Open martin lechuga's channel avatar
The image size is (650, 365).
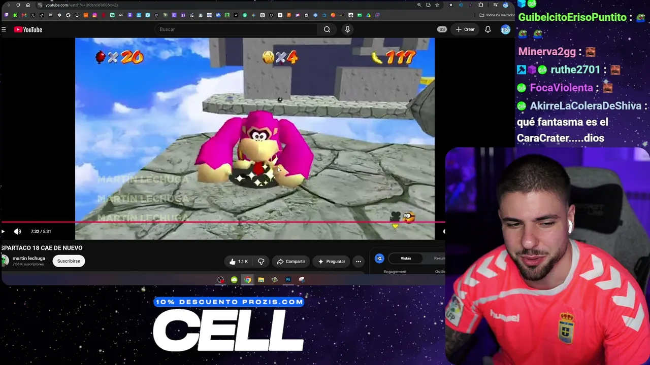tap(5, 261)
